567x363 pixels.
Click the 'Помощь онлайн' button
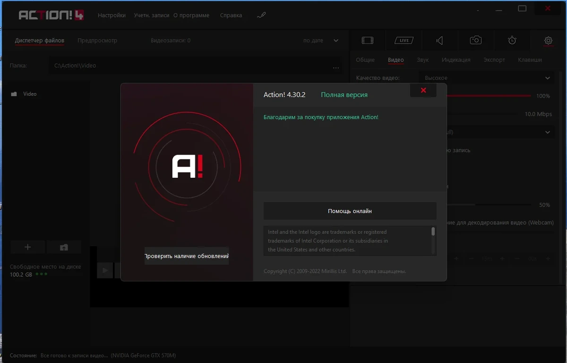(x=350, y=211)
